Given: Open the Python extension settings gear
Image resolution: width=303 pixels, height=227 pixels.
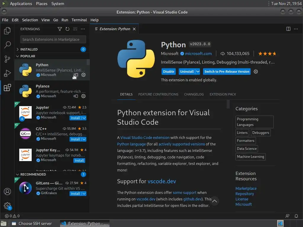Looking at the screenshot, I should pyautogui.click(x=256, y=72).
